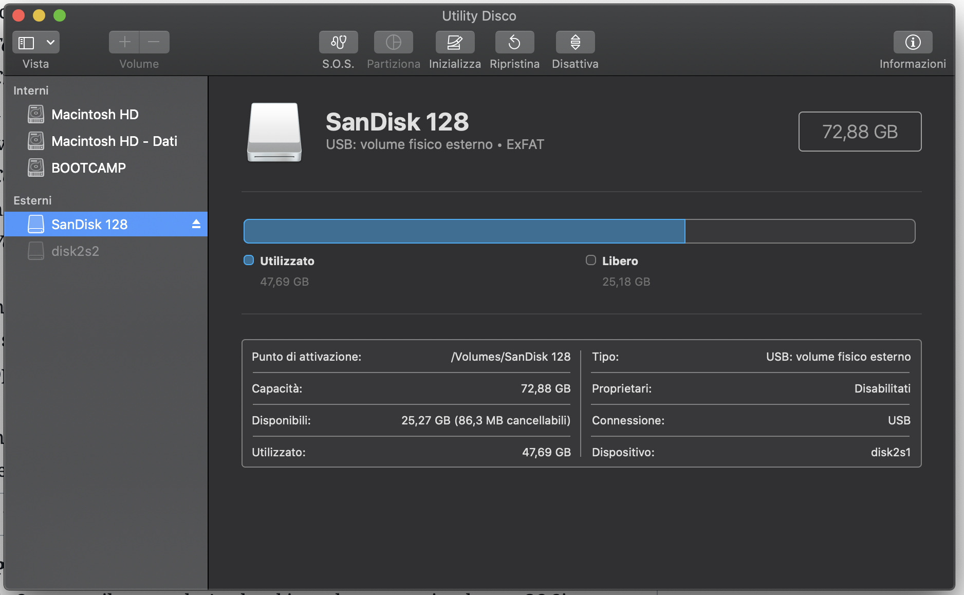
Task: Click the remove volume minus button
Action: click(x=154, y=42)
